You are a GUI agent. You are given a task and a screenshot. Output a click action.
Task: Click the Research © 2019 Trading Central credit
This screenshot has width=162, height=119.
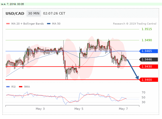coord(135,24)
